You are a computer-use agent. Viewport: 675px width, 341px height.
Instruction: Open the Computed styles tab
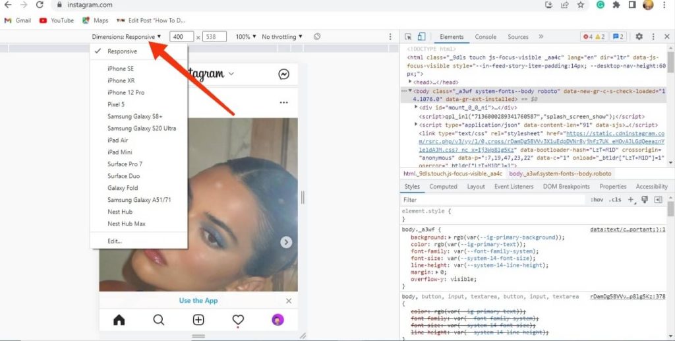click(x=443, y=187)
